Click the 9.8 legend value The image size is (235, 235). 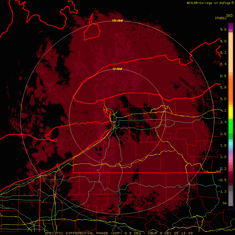point(223,29)
